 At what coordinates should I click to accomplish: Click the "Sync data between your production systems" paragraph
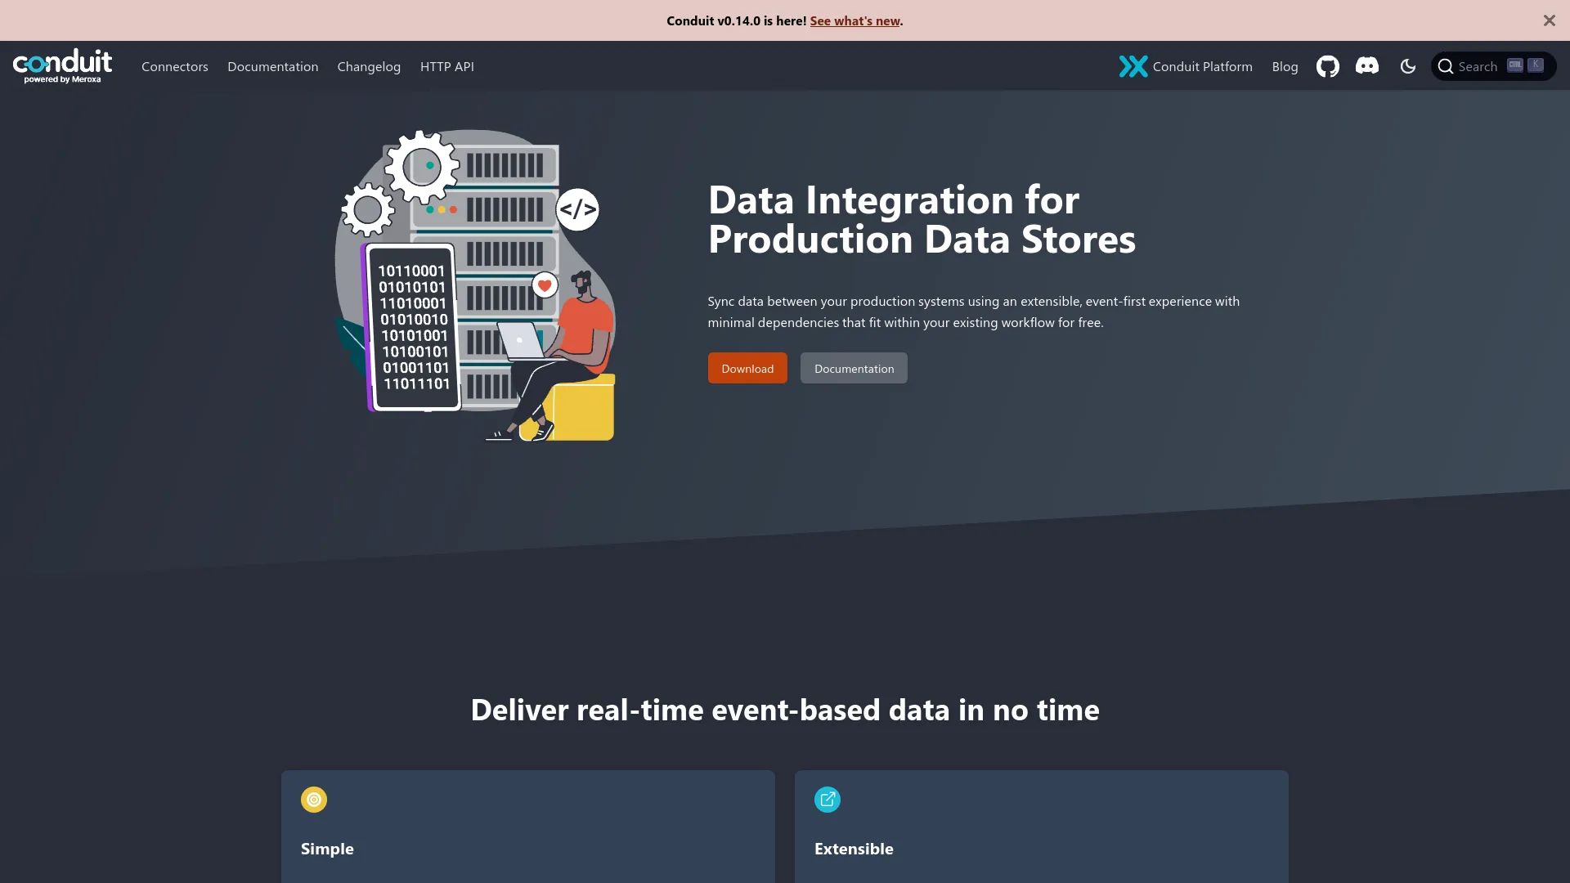(x=973, y=312)
